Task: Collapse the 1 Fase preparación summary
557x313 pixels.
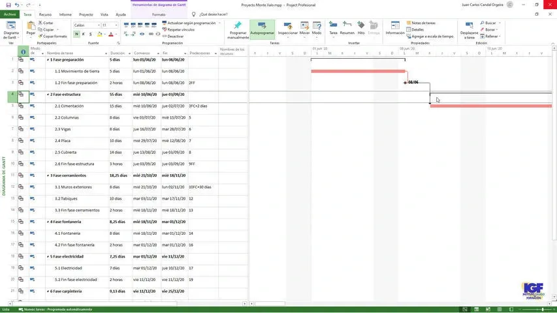Action: tap(48, 60)
